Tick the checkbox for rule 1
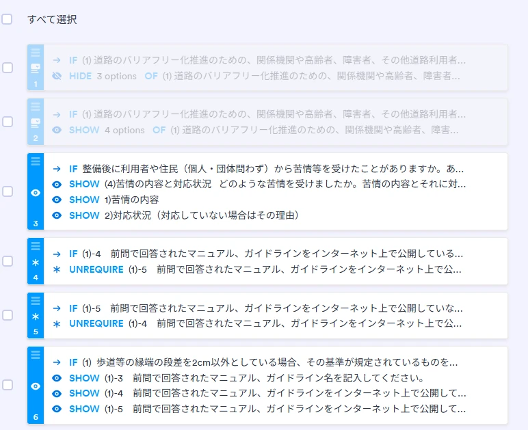This screenshot has width=528, height=430. click(8, 68)
